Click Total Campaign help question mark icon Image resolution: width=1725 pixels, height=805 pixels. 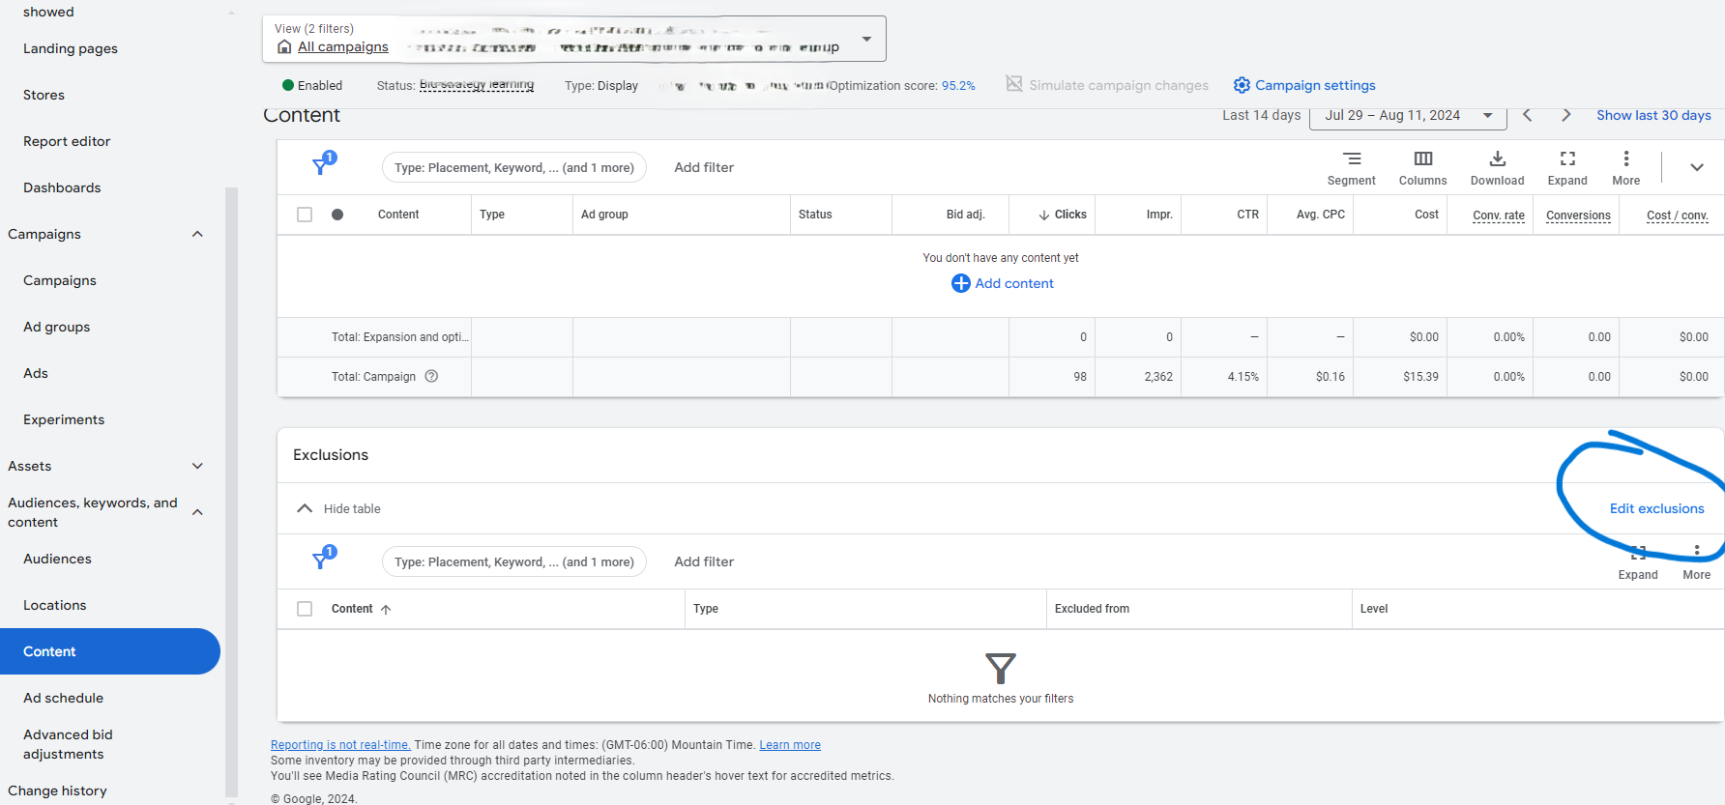tap(431, 376)
